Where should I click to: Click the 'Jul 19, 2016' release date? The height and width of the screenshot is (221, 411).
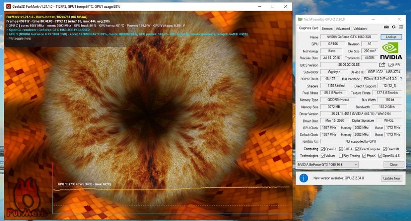pos(331,58)
